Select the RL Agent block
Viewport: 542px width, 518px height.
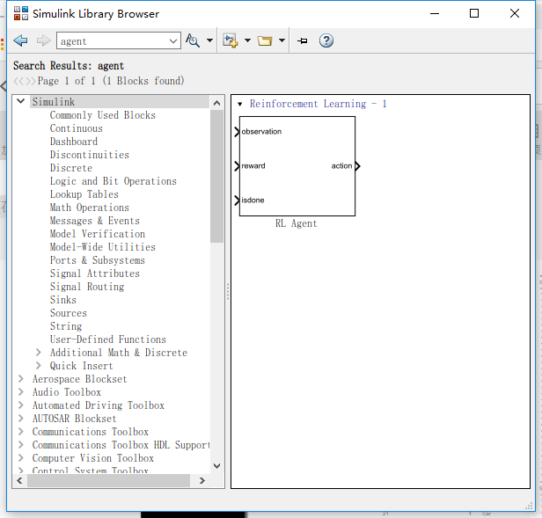pyautogui.click(x=297, y=166)
